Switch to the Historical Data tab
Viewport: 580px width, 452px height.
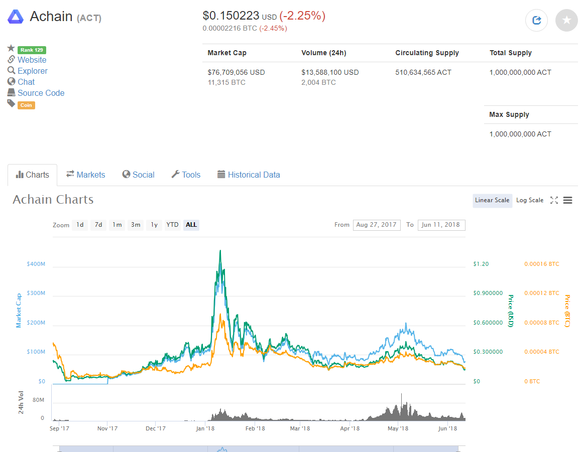249,175
